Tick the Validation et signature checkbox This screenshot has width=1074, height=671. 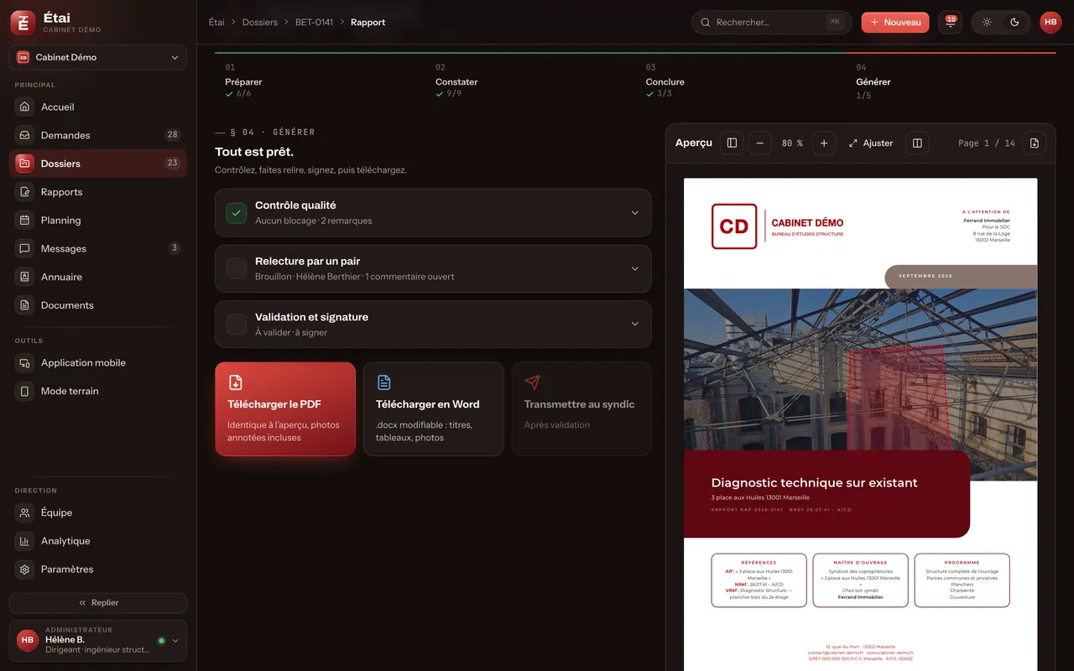click(x=237, y=325)
